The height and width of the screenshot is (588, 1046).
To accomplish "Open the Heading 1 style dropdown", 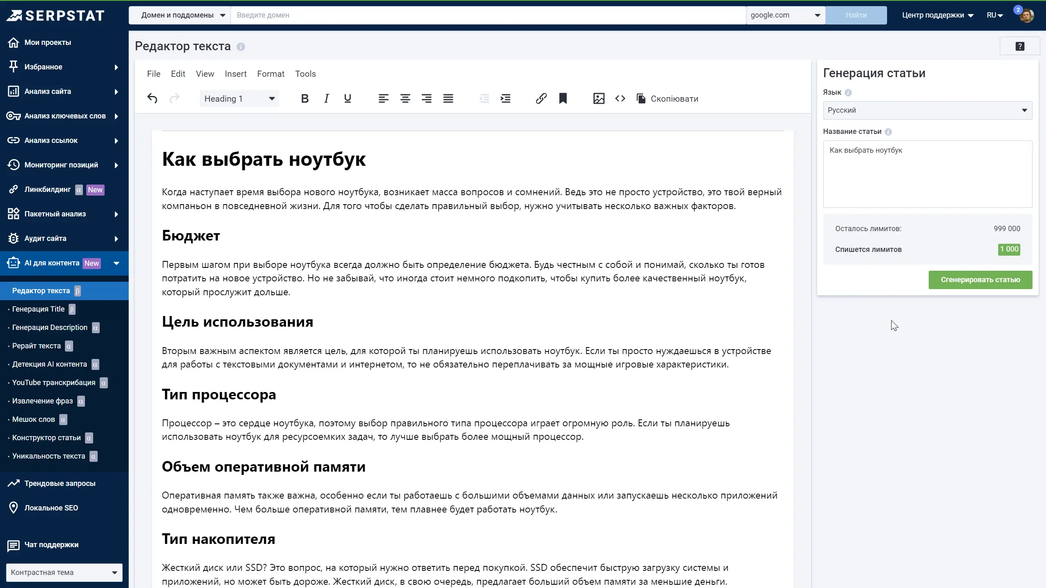I will (x=239, y=98).
